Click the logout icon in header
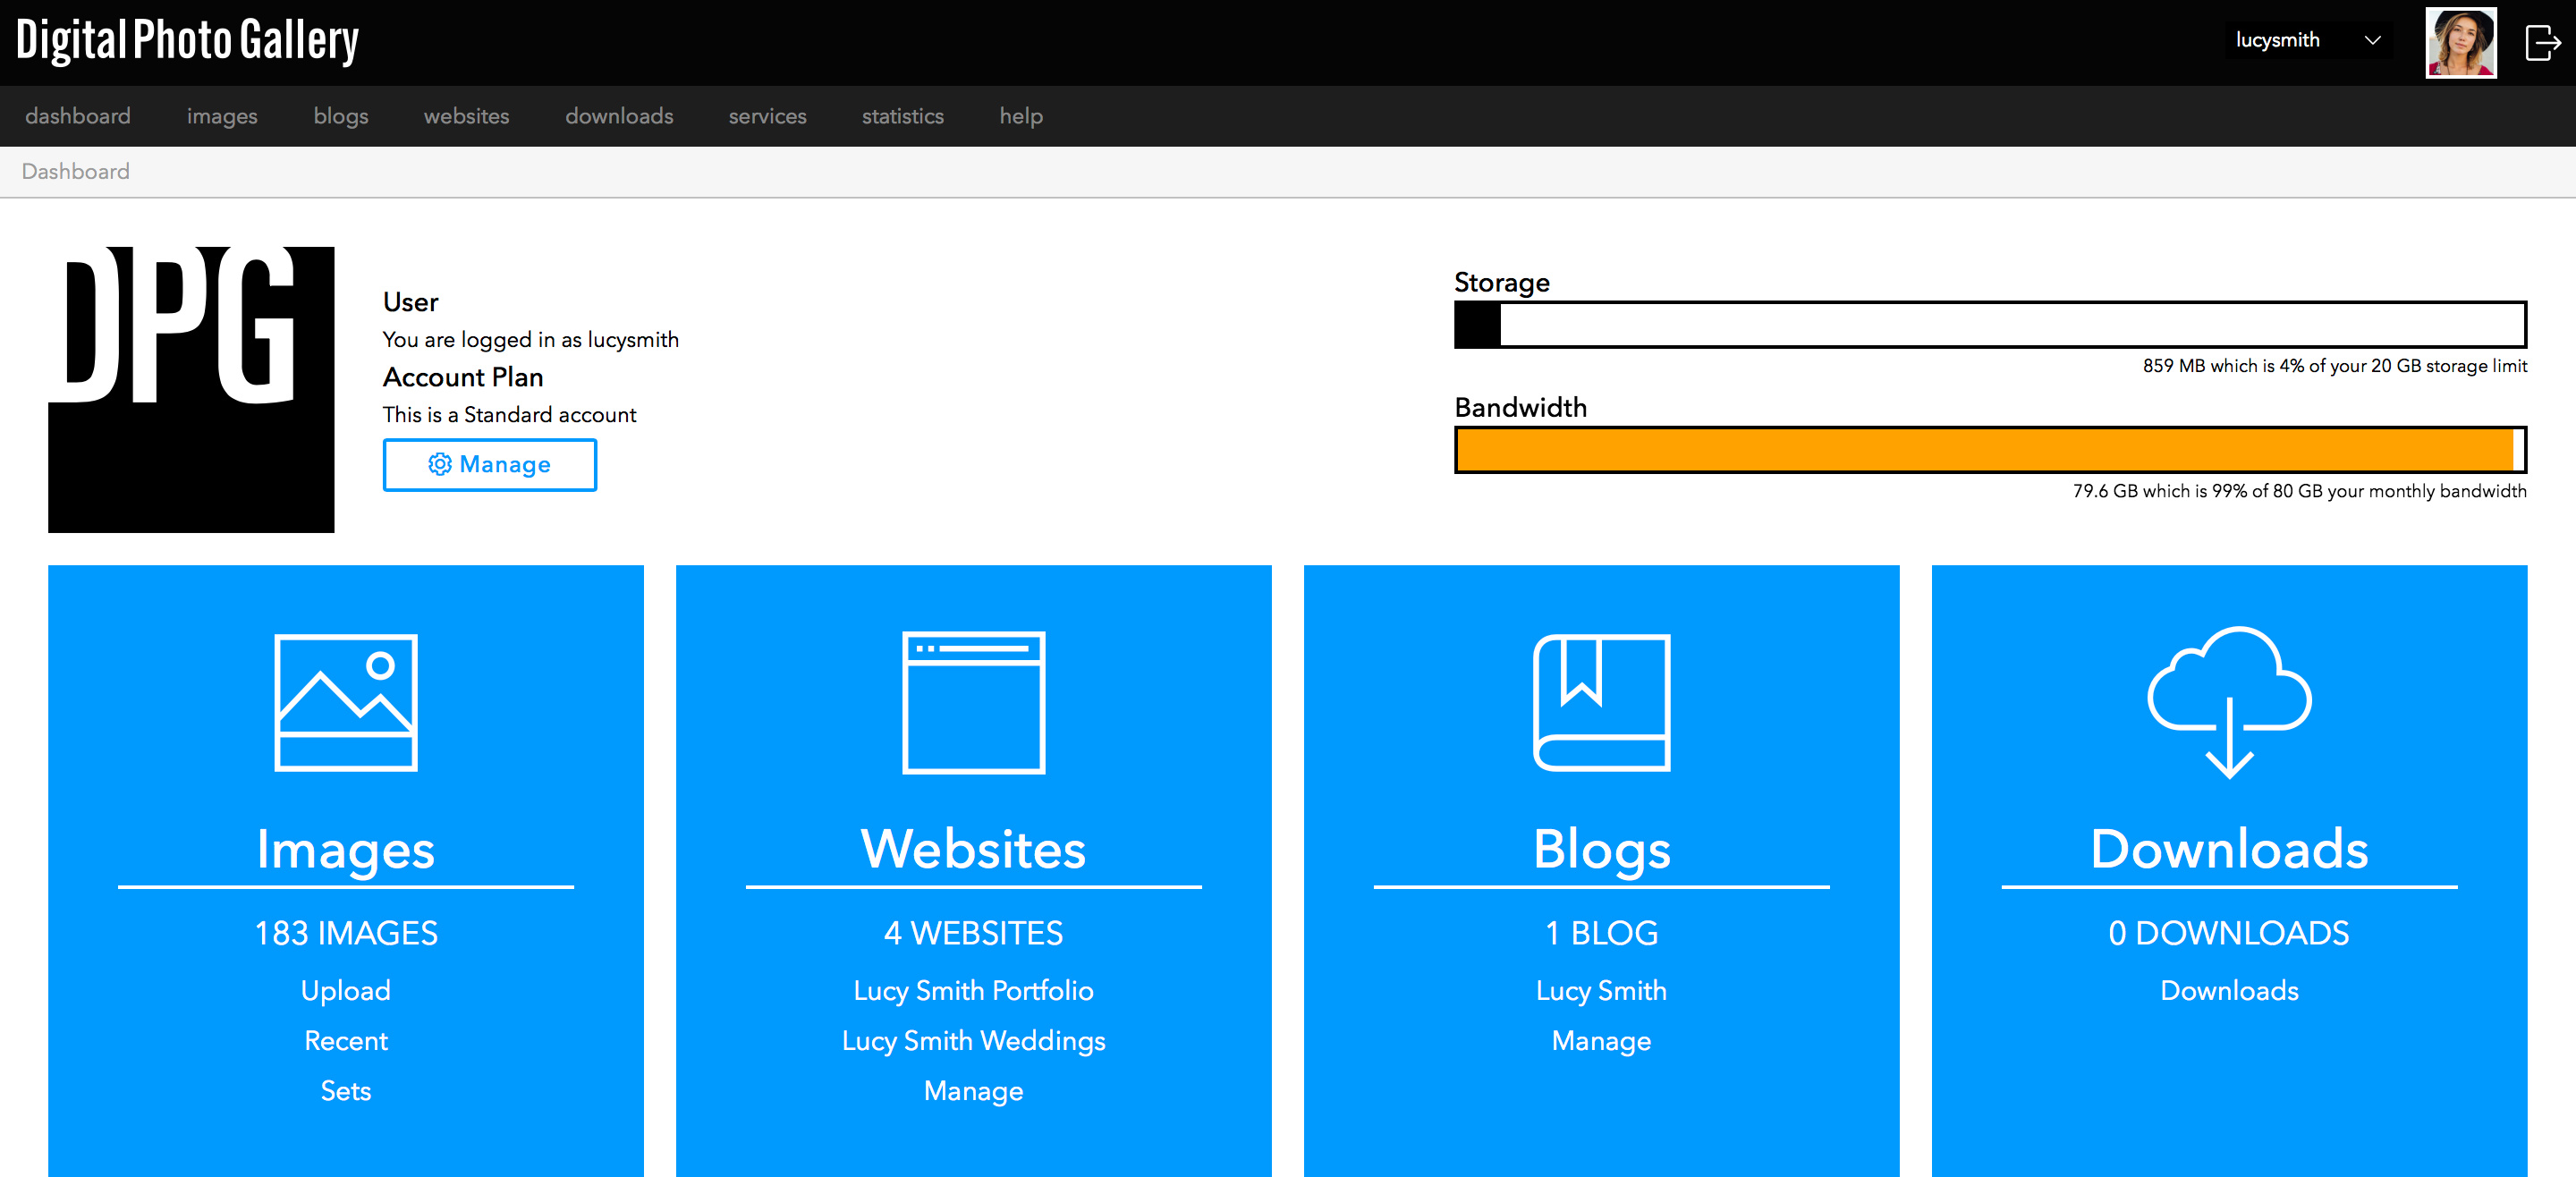This screenshot has height=1177, width=2576. (2541, 42)
